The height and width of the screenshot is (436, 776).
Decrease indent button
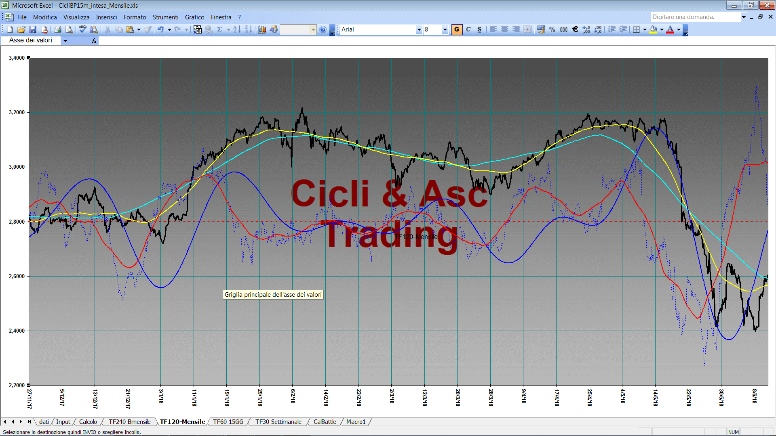pos(612,29)
